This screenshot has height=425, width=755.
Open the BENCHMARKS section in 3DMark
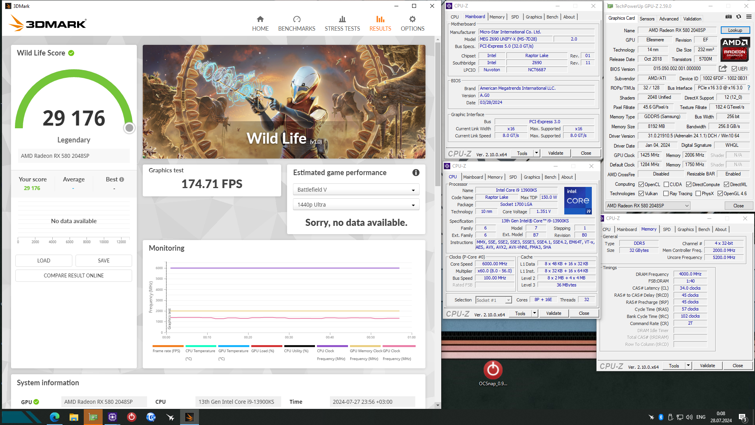(x=296, y=24)
